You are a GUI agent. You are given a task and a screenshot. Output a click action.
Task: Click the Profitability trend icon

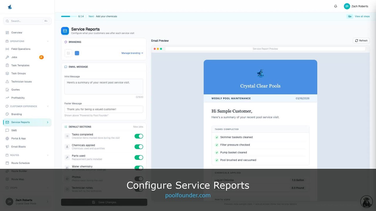click(7, 98)
